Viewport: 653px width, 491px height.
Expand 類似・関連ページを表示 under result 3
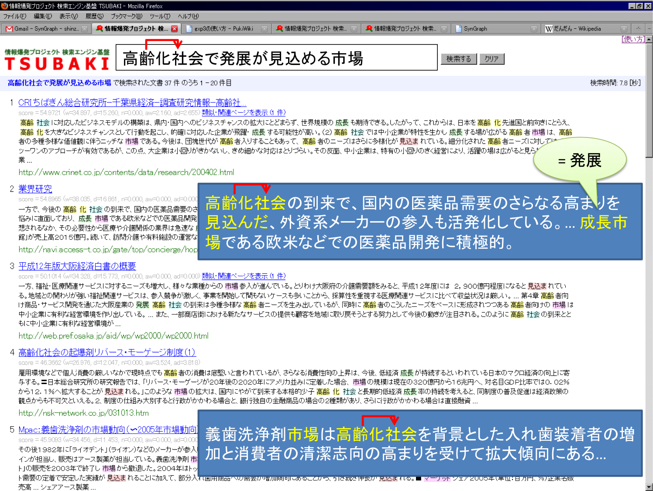(244, 276)
